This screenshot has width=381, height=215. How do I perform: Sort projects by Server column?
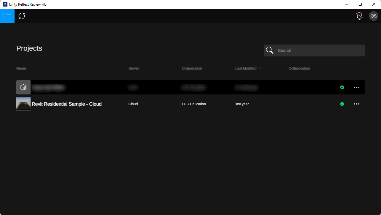(134, 68)
